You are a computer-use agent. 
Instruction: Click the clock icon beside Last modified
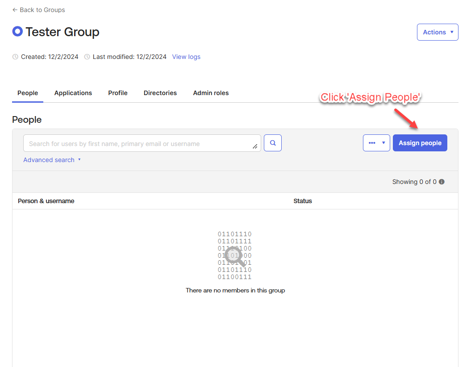pyautogui.click(x=87, y=57)
